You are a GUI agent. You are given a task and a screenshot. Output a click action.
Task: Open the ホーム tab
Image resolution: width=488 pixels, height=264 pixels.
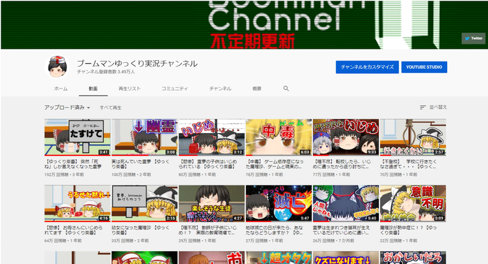60,88
